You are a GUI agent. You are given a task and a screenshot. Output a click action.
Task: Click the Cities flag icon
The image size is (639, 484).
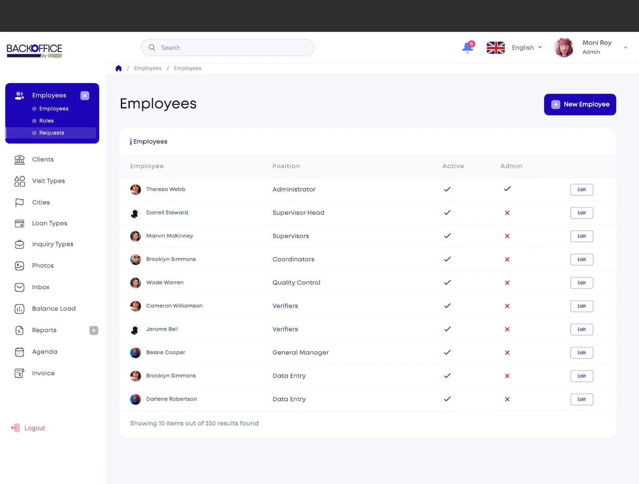click(x=19, y=202)
